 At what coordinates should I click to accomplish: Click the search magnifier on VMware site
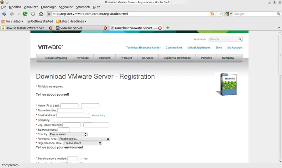coord(240,39)
